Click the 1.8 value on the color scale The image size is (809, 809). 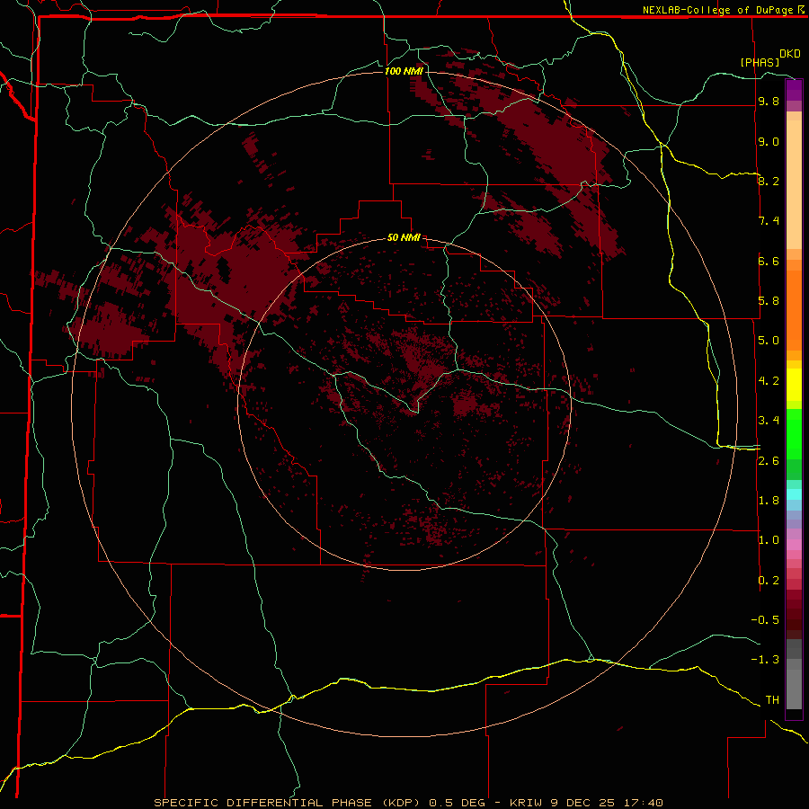[769, 501]
